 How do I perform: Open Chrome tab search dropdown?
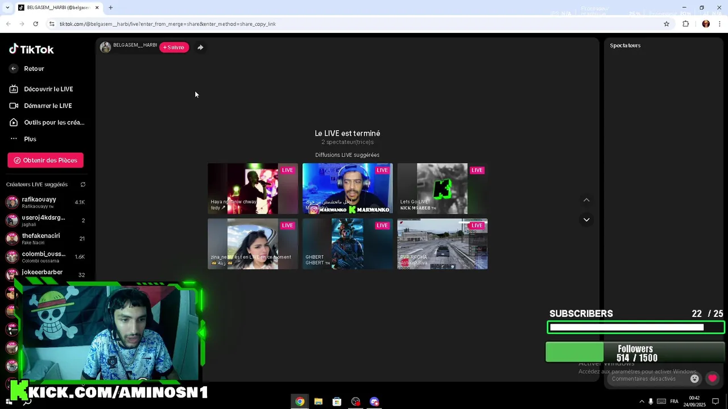(7, 7)
